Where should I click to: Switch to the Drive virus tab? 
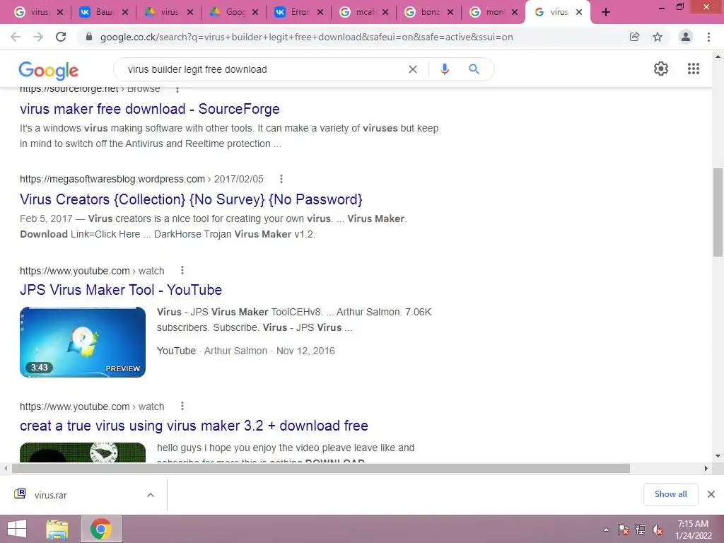tap(162, 13)
